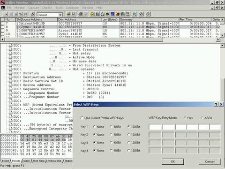225x169 pixels.
Task: Click the Capture Panel toolbar icon
Action: (x=135, y=14)
